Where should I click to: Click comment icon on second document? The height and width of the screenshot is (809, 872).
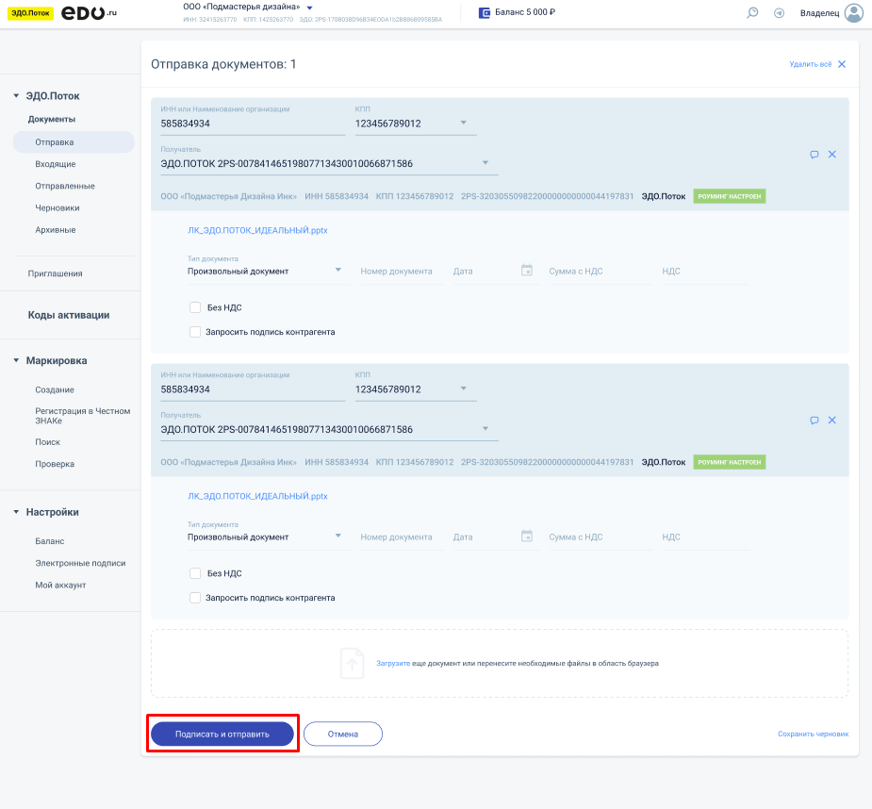point(814,421)
